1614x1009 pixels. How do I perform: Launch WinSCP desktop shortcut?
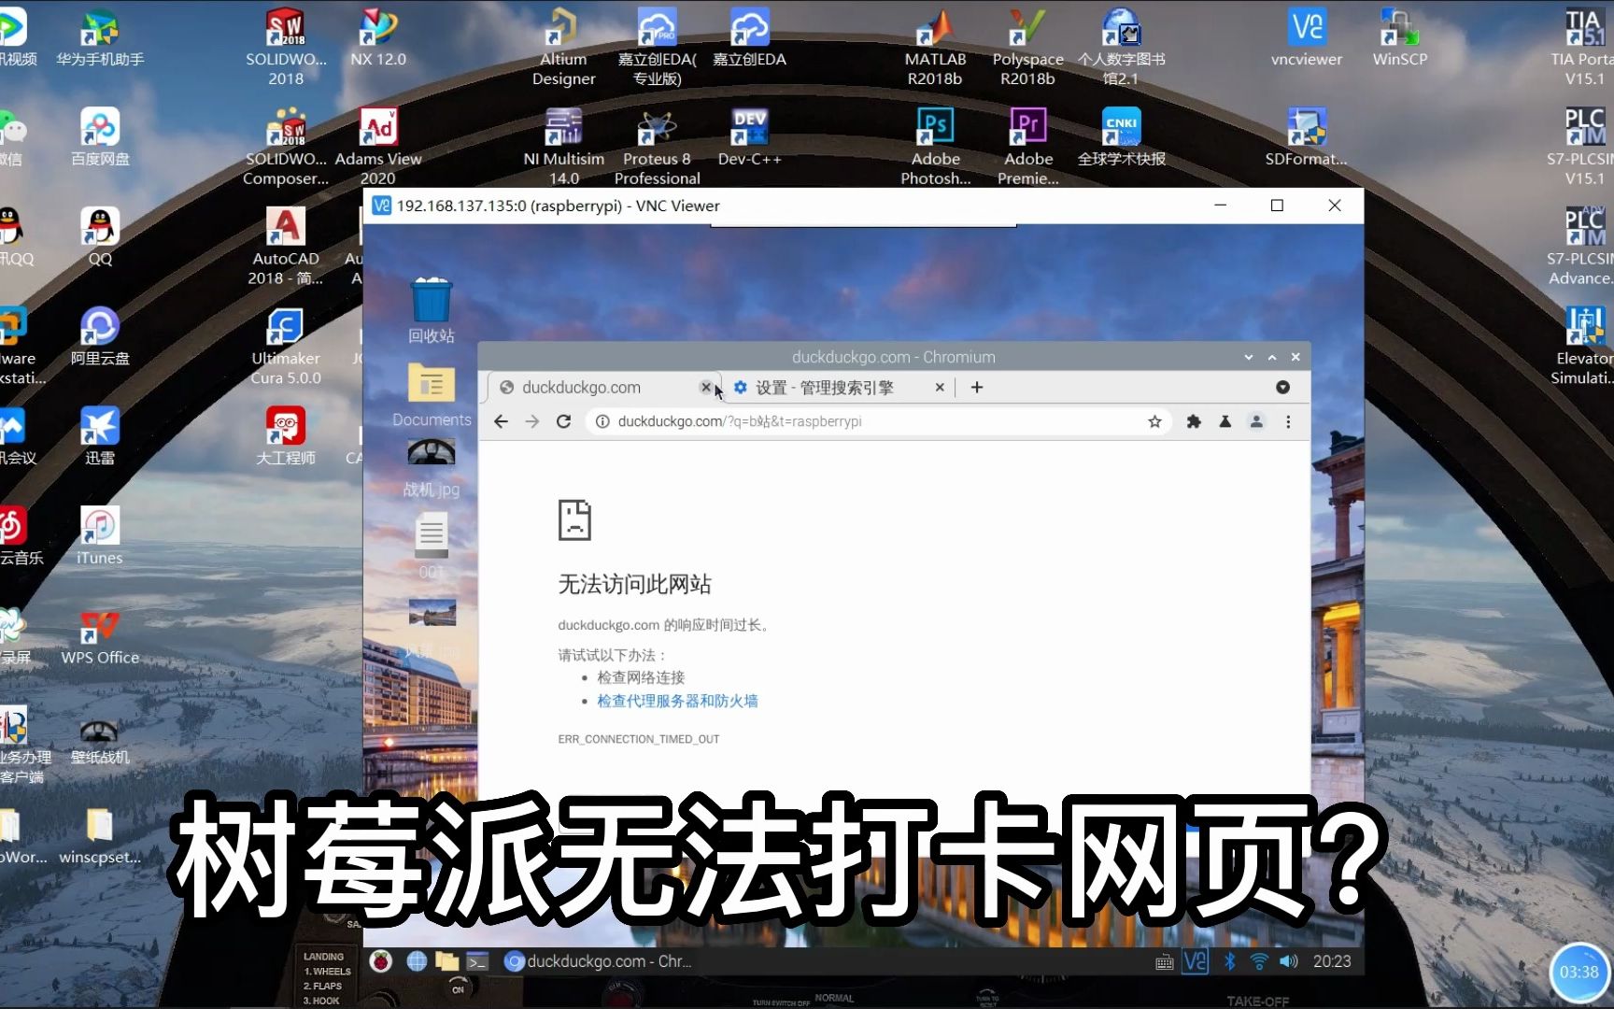point(1399,37)
